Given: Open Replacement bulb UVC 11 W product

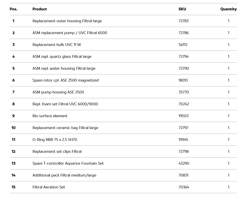Looking at the screenshot, I should [57, 45].
